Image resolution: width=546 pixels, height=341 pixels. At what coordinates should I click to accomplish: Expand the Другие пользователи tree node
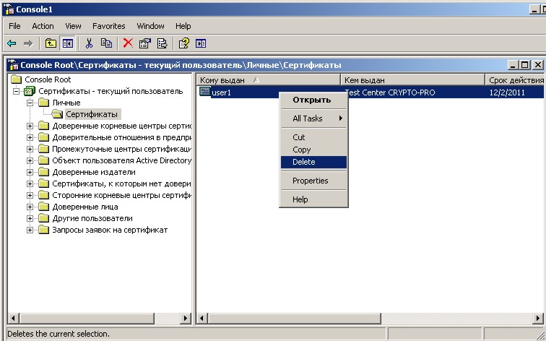(30, 218)
